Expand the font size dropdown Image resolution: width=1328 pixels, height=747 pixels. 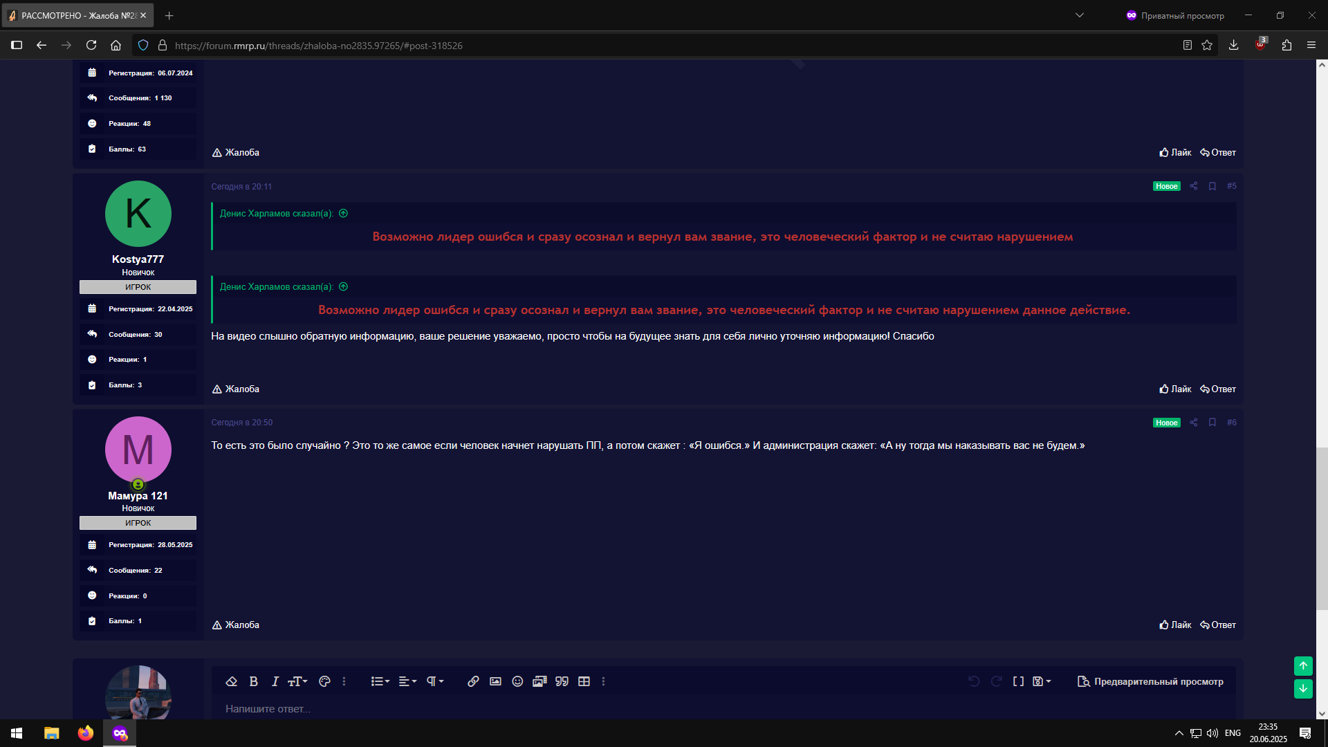point(297,681)
